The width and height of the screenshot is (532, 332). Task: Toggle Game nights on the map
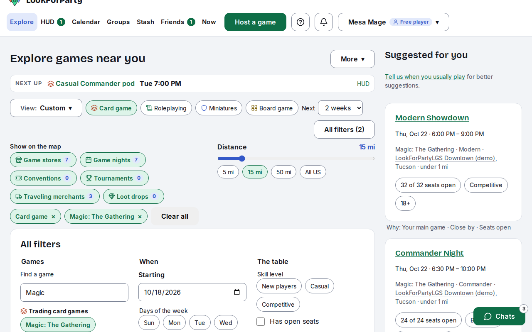tap(113, 160)
